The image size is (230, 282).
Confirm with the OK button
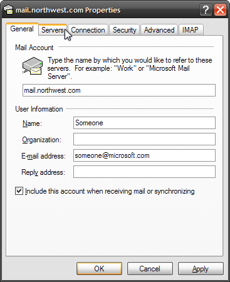pyautogui.click(x=99, y=269)
